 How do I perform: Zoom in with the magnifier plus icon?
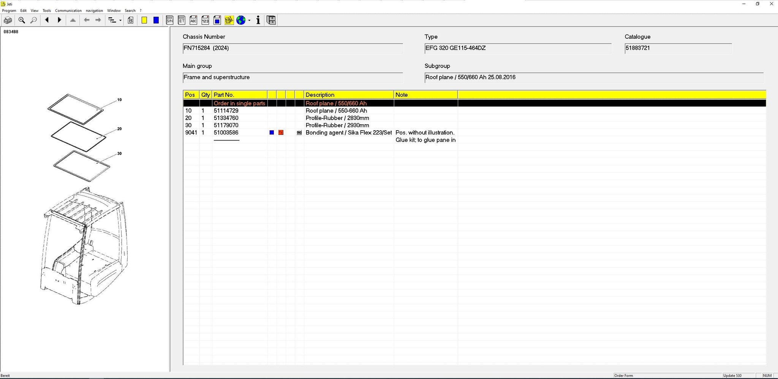click(22, 21)
